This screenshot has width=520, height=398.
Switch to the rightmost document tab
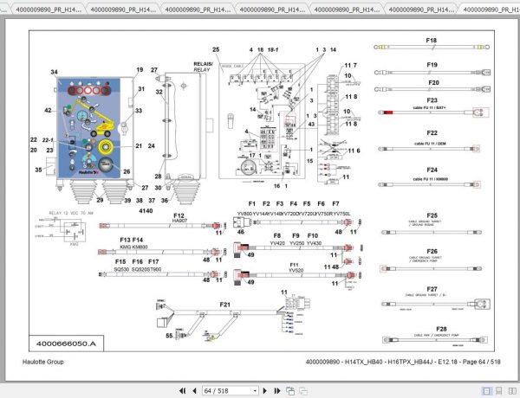point(491,10)
